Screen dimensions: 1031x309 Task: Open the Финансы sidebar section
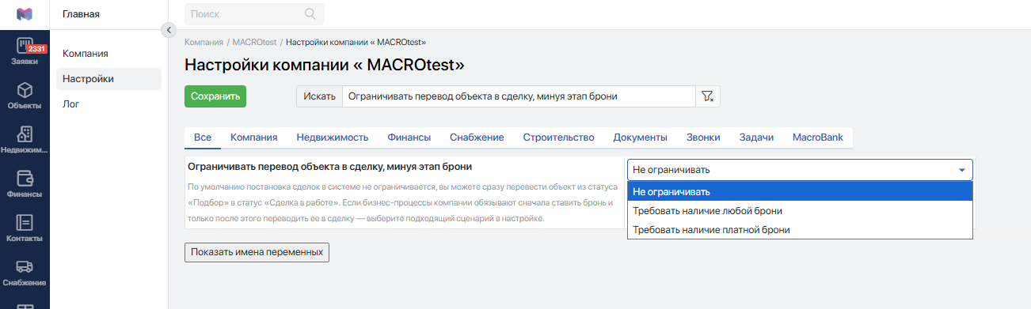(x=25, y=184)
